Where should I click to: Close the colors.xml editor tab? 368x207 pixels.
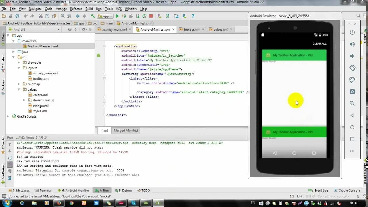231,30
